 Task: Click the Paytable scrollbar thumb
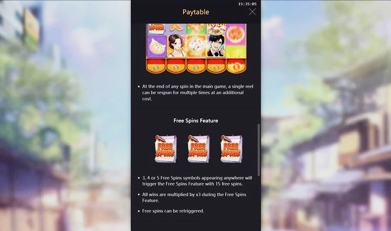coord(259,150)
